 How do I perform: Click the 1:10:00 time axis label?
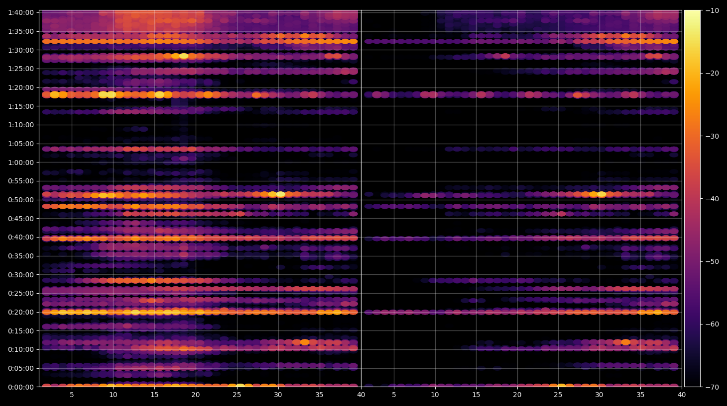(21, 125)
